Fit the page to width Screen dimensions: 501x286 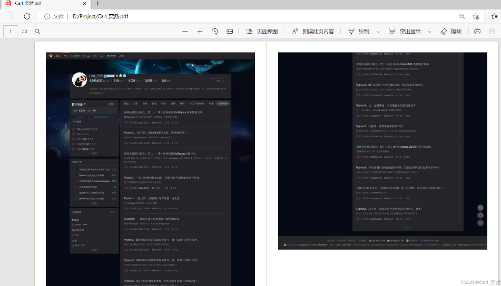pyautogui.click(x=230, y=31)
